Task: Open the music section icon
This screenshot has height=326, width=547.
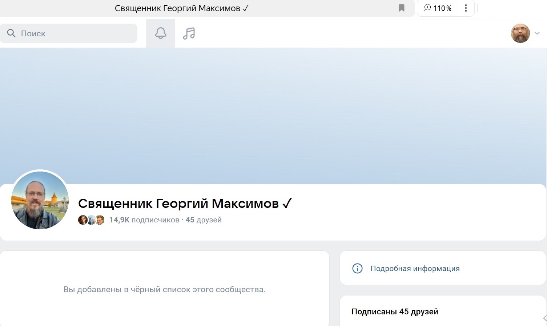Action: click(x=189, y=33)
